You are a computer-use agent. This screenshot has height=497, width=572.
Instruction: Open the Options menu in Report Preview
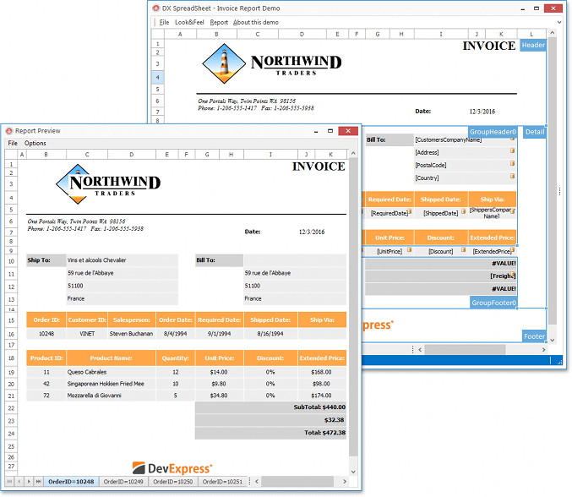[x=35, y=143]
